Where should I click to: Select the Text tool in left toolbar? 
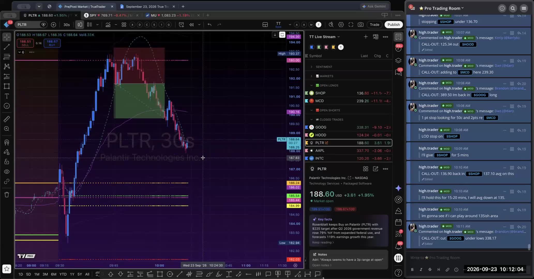point(7,96)
